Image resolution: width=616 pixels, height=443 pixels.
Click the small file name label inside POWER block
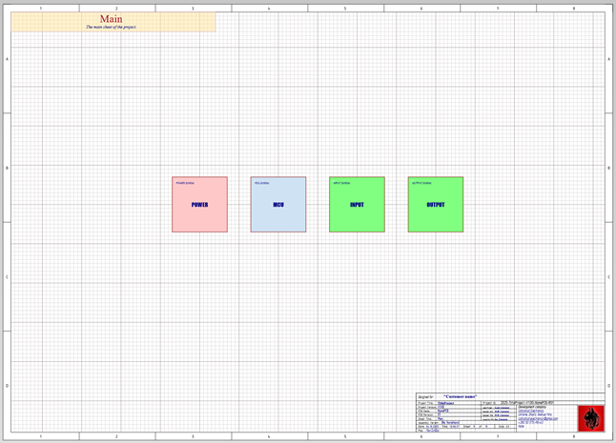coord(184,182)
